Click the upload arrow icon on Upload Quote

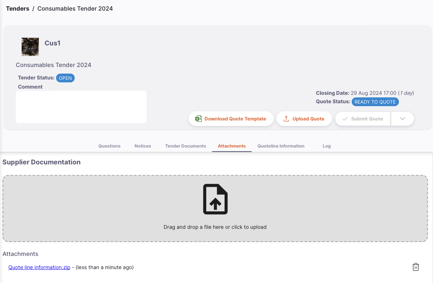pos(286,119)
